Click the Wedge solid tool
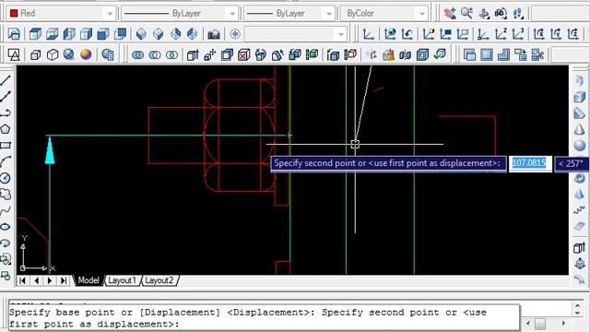 pyautogui.click(x=580, y=113)
